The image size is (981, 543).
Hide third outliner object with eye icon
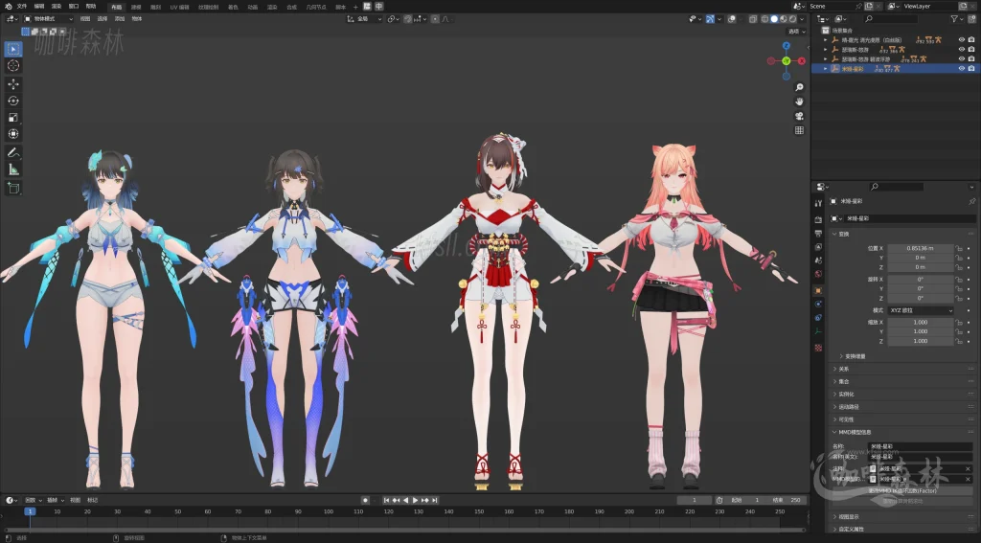(x=962, y=58)
